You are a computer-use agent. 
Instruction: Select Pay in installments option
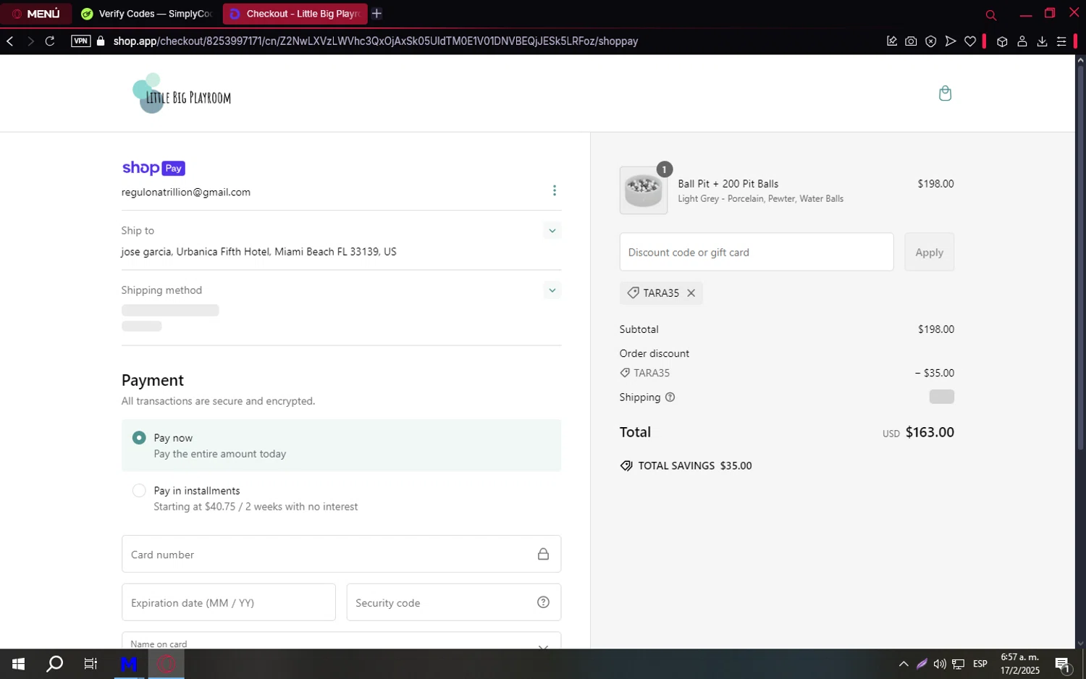tap(341, 498)
